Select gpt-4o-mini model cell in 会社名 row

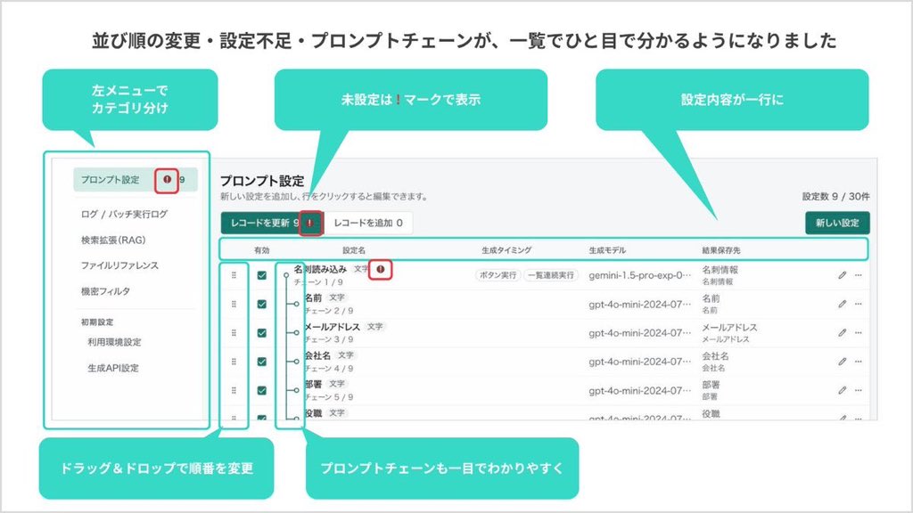pos(640,362)
